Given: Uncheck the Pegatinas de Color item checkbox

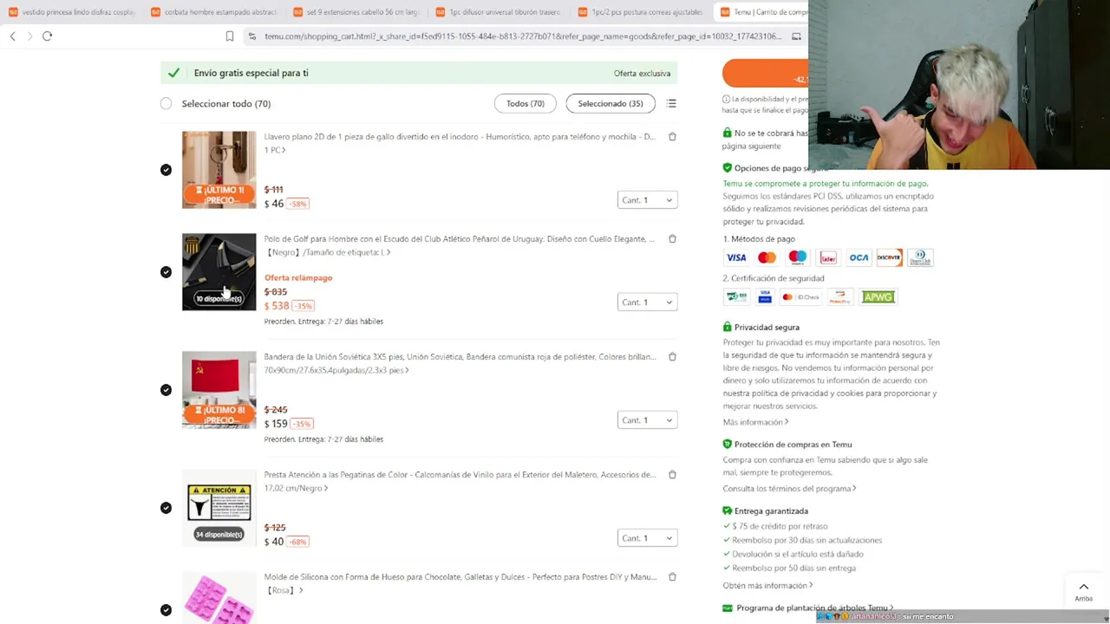Looking at the screenshot, I should [166, 508].
